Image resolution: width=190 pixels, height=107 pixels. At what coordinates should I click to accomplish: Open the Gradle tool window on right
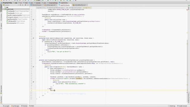click(189, 7)
